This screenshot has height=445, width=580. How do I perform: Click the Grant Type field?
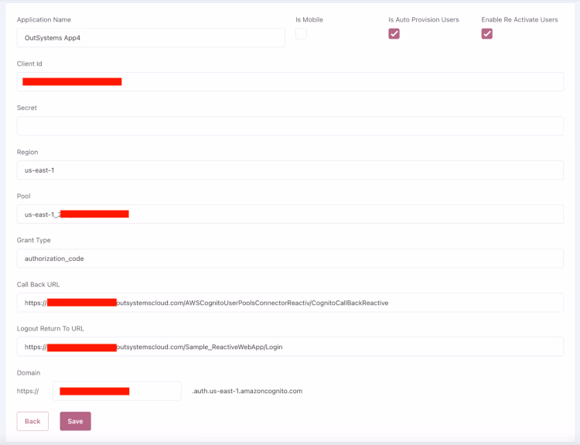[290, 258]
